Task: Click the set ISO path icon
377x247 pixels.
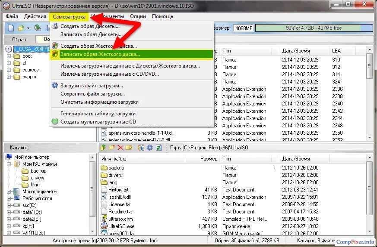Action: pos(141,148)
